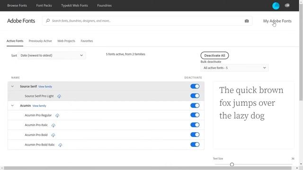
Task: Click View family link for Source Serif
Action: tap(45, 86)
